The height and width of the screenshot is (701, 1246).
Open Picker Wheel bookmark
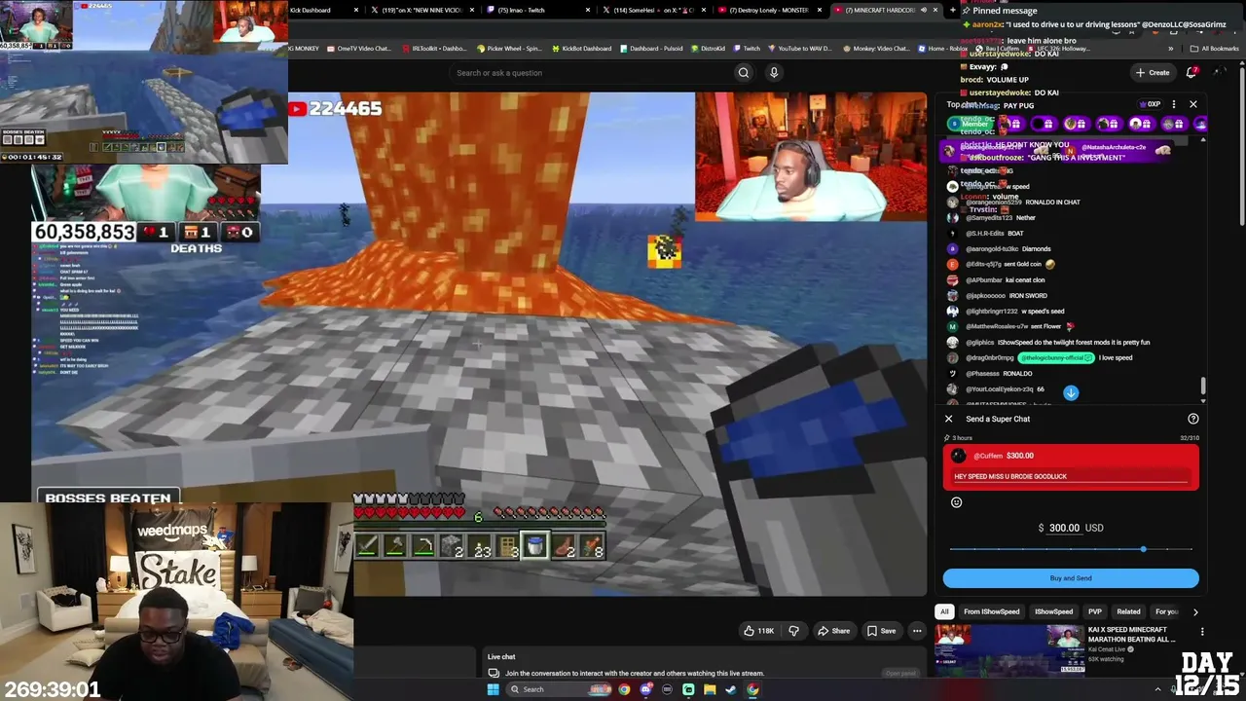(509, 49)
